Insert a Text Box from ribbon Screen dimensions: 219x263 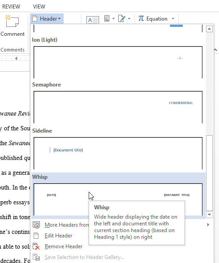click(93, 20)
